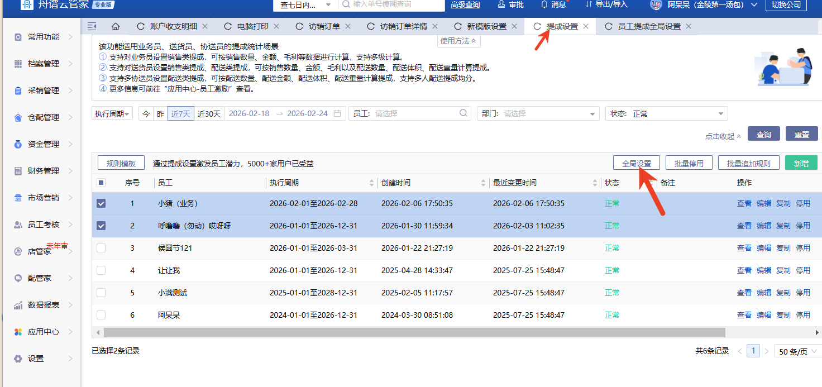Open the 执行周期 dropdown filter

112,114
